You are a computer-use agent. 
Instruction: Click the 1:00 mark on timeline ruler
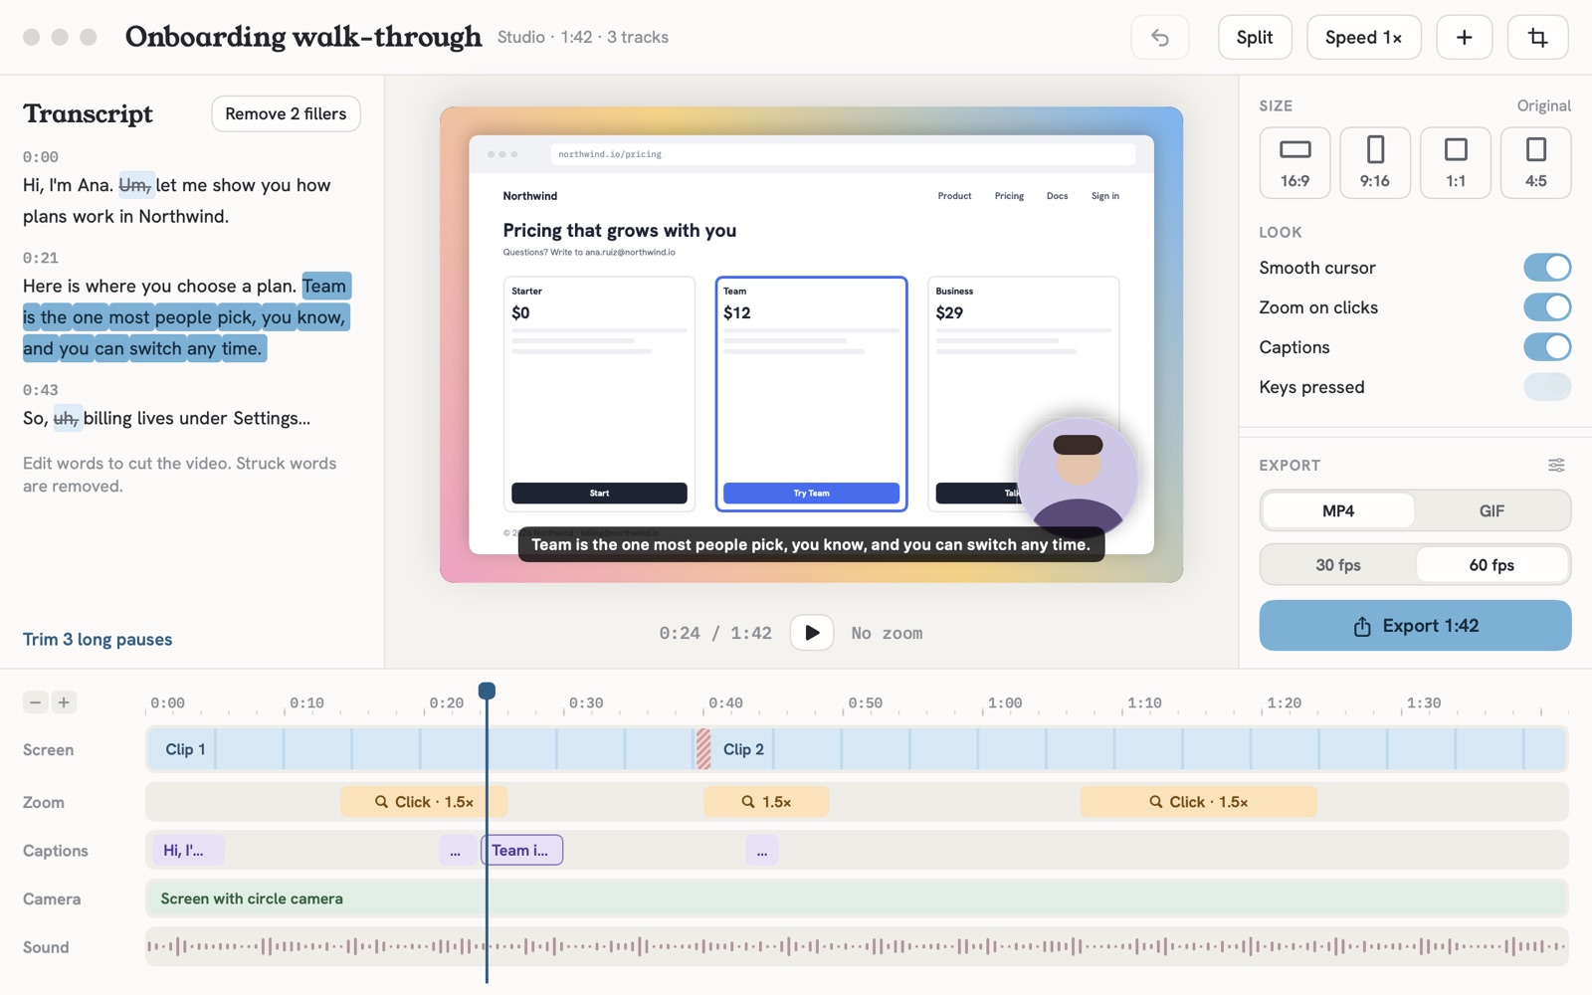pos(1005,703)
